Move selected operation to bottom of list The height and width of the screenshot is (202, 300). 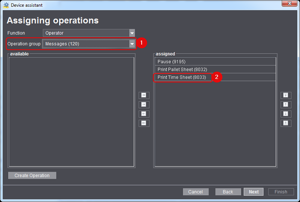286,123
